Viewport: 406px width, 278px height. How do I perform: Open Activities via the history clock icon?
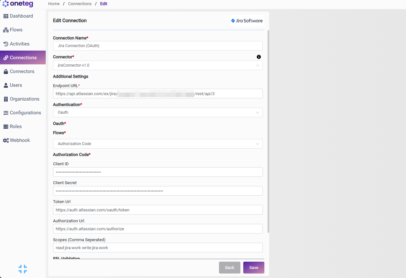[6, 44]
